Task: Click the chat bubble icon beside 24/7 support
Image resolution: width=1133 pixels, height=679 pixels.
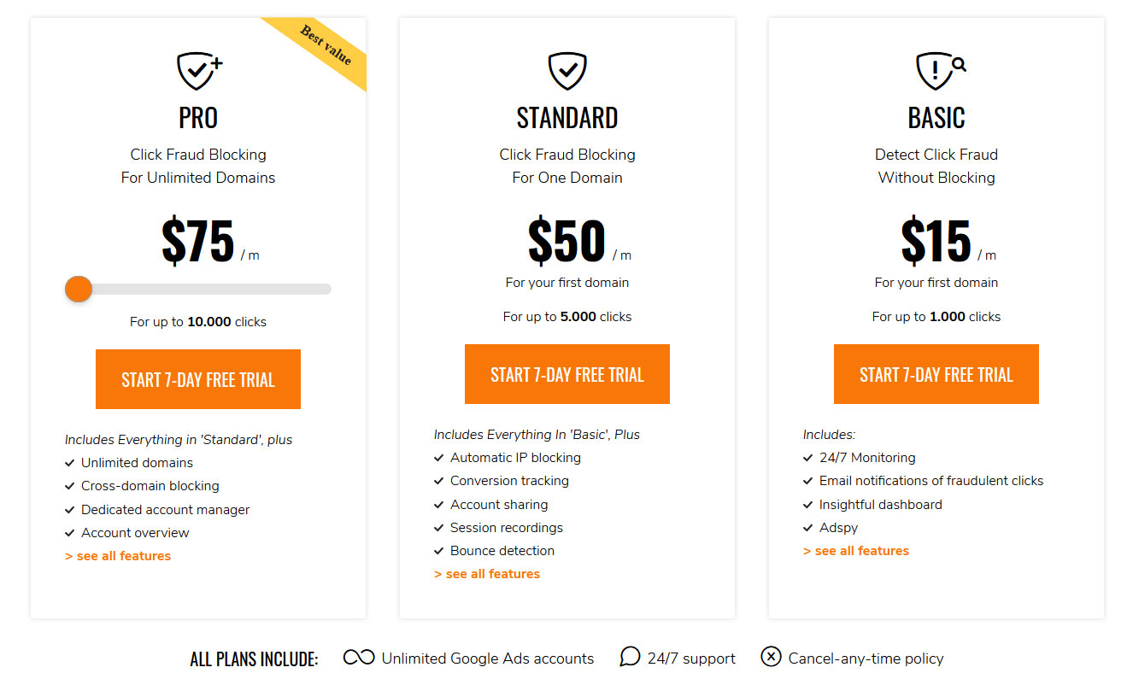Action: tap(630, 657)
